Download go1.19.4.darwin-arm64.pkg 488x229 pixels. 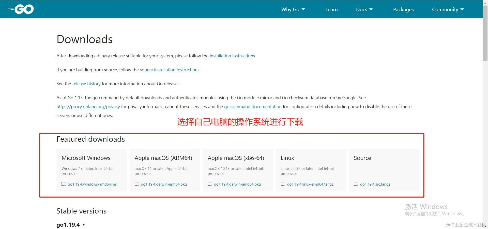coord(164,184)
